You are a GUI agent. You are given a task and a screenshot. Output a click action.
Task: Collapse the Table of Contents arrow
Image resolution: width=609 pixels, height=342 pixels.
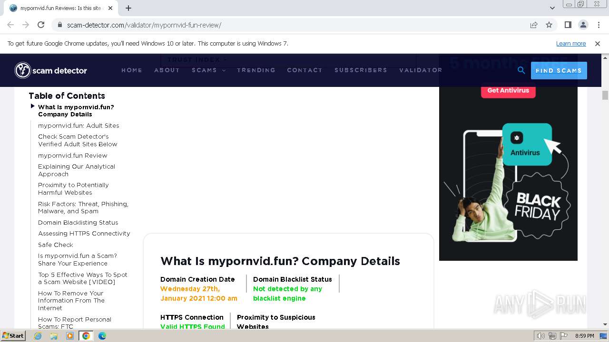(32, 106)
